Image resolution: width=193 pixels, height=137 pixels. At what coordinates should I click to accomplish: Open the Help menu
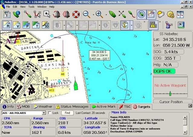(x=52, y=7)
